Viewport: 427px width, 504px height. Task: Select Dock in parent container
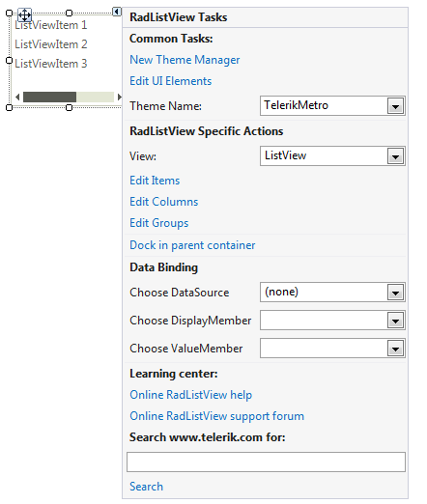pos(192,245)
